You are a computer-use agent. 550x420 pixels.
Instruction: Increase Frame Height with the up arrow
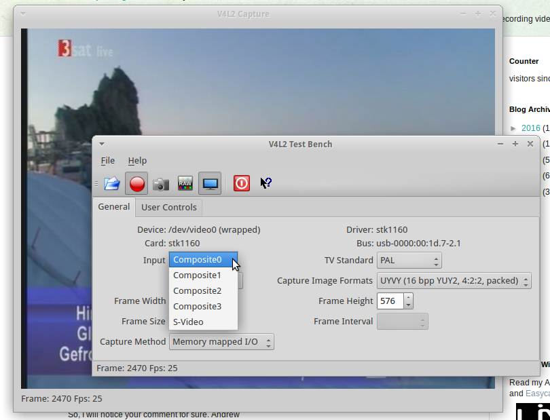click(408, 298)
